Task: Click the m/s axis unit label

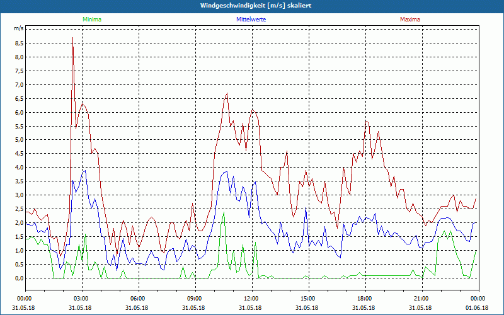Action: point(18,28)
